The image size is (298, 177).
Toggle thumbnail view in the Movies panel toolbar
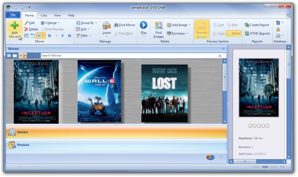tap(21, 55)
